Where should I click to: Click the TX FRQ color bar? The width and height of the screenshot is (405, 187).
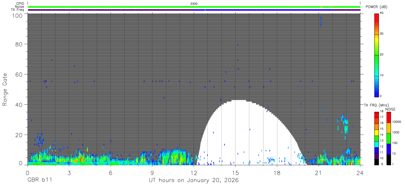[x=377, y=138]
